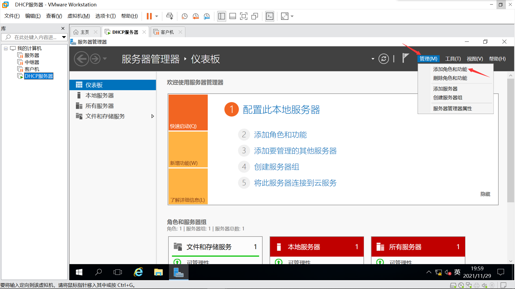
Task: Take a VM snapshot via the clock icon
Action: 184,16
